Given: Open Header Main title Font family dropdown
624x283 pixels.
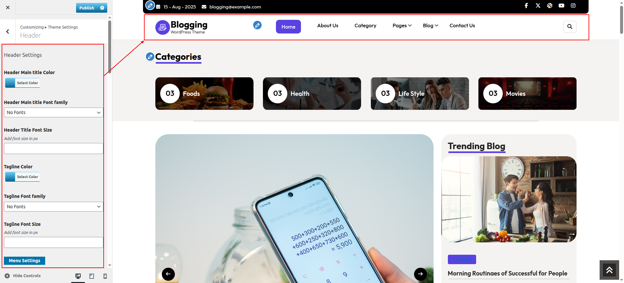Looking at the screenshot, I should pos(54,112).
